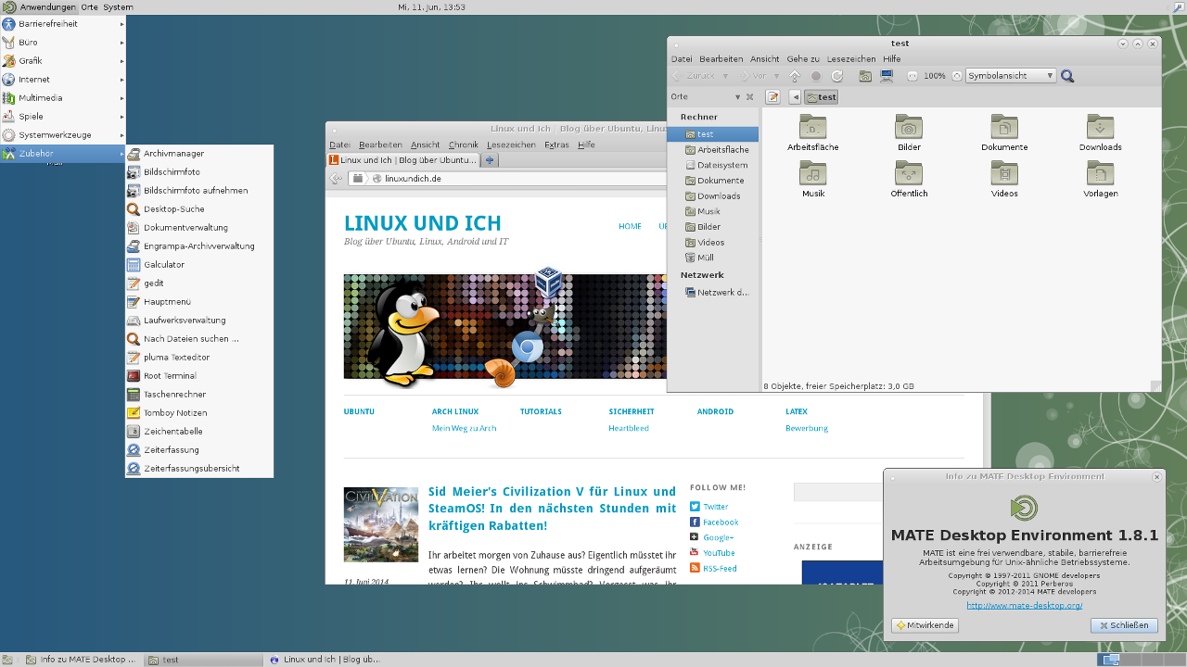Image resolution: width=1187 pixels, height=667 pixels.
Task: Go to home folder via toolbar icon
Action: (865, 76)
